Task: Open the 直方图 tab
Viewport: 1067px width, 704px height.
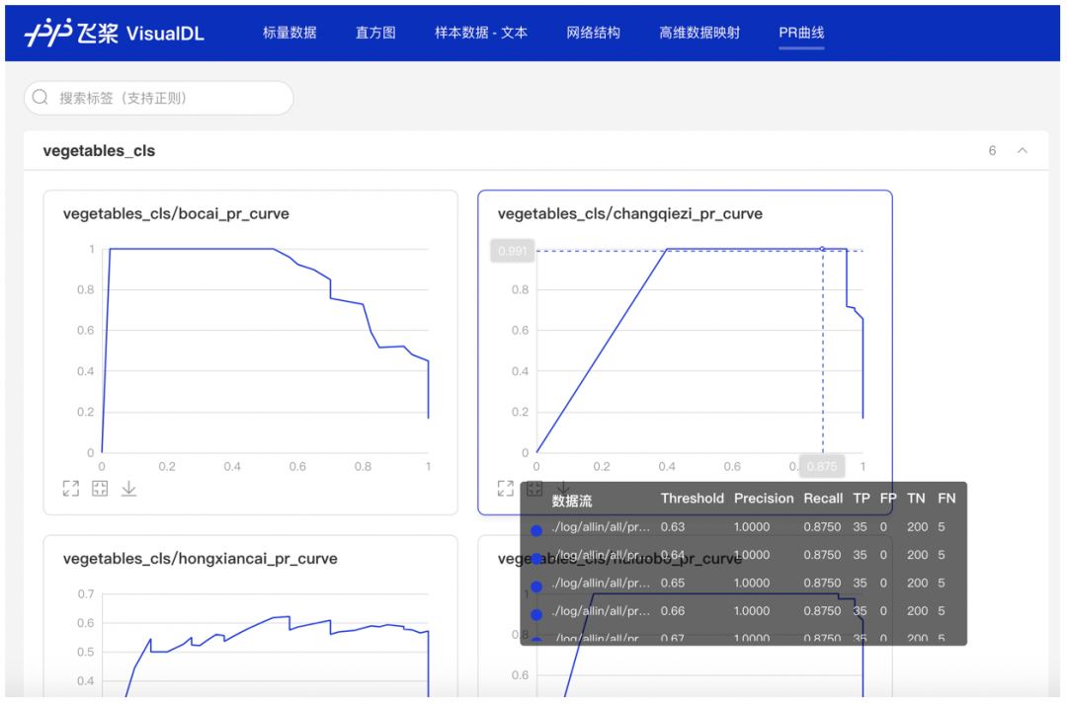Action: (375, 33)
